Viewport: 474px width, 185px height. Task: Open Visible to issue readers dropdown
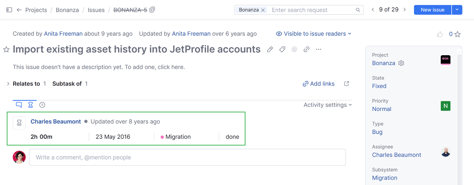coord(313,34)
